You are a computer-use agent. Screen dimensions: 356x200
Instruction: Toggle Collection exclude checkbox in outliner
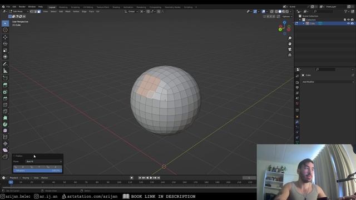(x=345, y=20)
